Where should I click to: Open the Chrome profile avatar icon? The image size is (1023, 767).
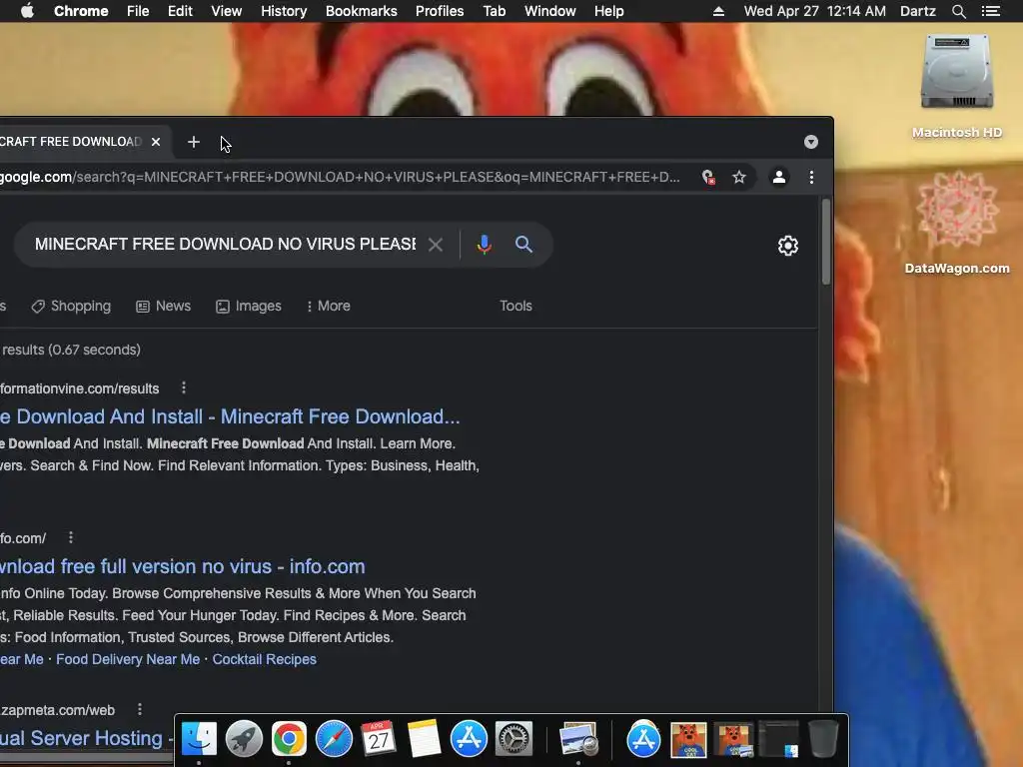click(x=779, y=177)
